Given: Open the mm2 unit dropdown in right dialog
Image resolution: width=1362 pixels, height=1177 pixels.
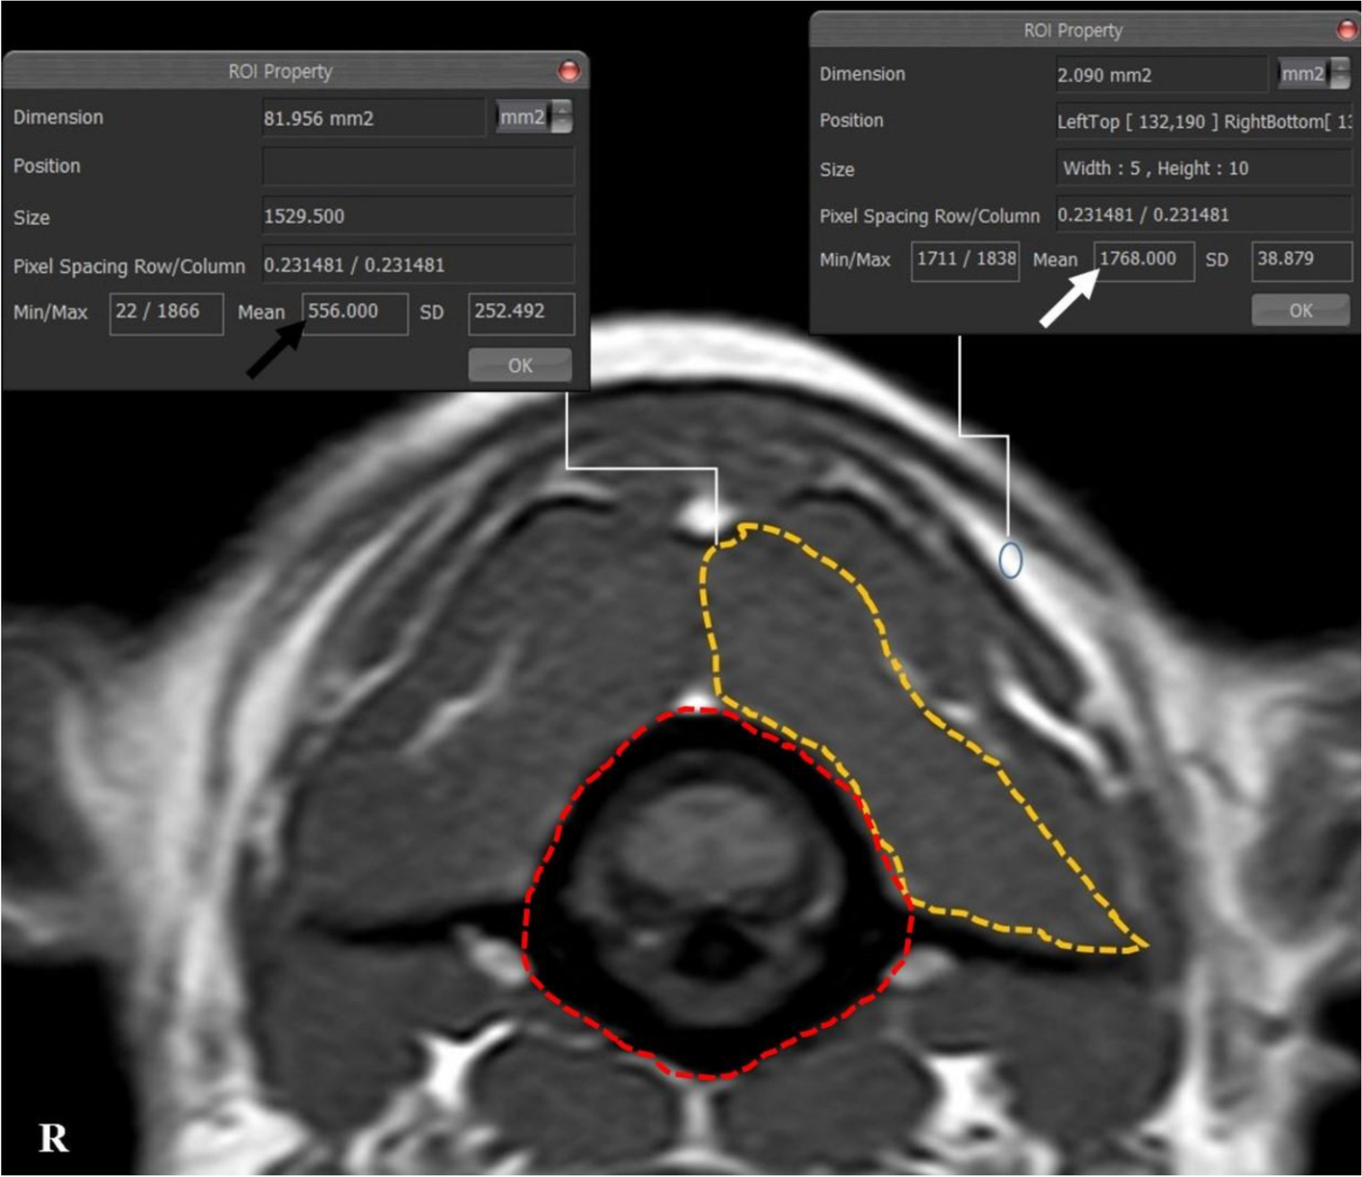Looking at the screenshot, I should (1314, 74).
